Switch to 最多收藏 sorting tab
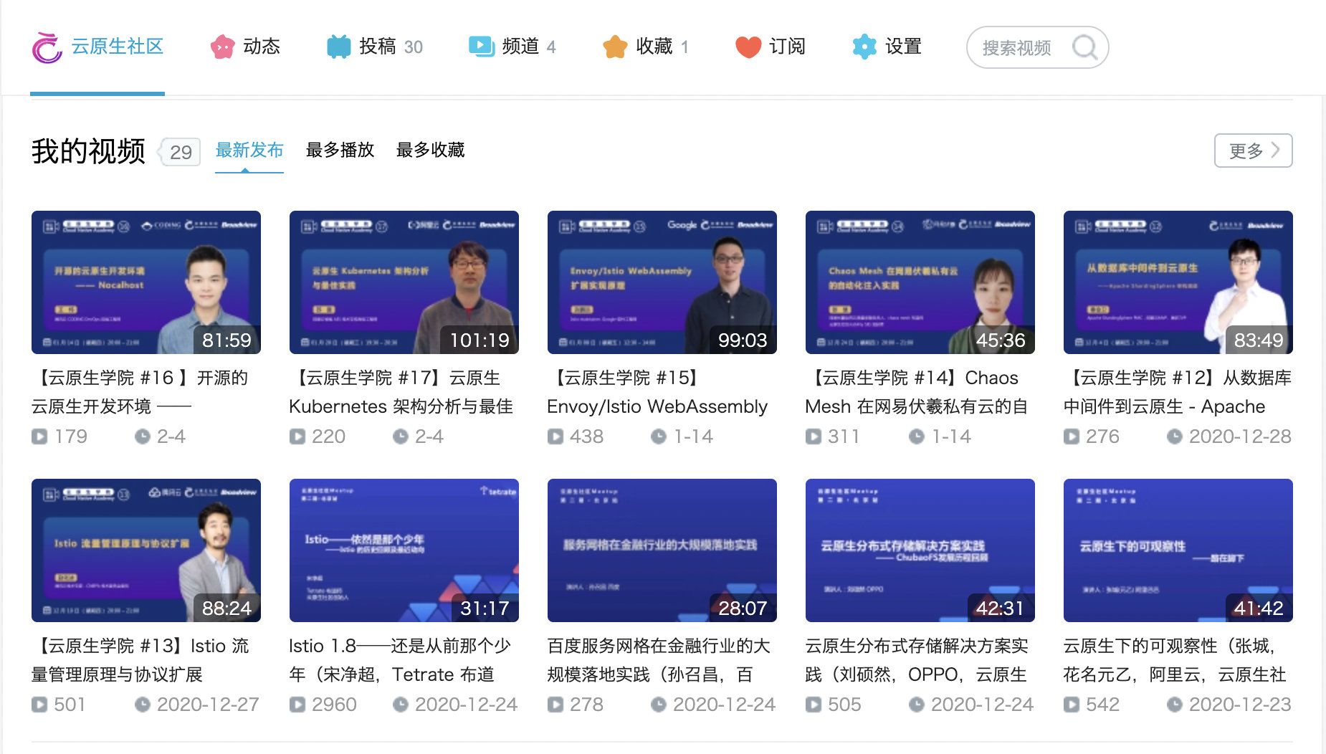 [430, 150]
